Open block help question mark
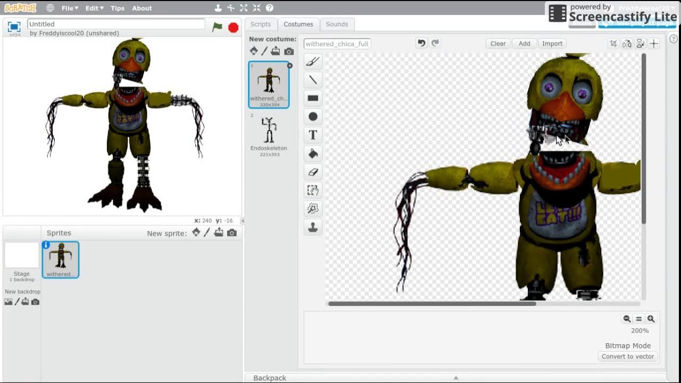 (x=270, y=8)
